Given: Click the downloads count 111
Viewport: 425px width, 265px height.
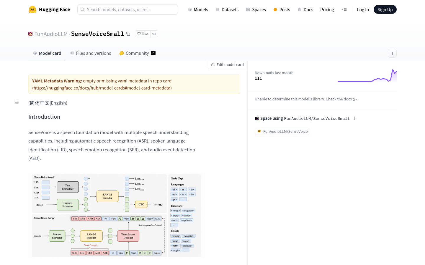Looking at the screenshot, I should click(258, 78).
